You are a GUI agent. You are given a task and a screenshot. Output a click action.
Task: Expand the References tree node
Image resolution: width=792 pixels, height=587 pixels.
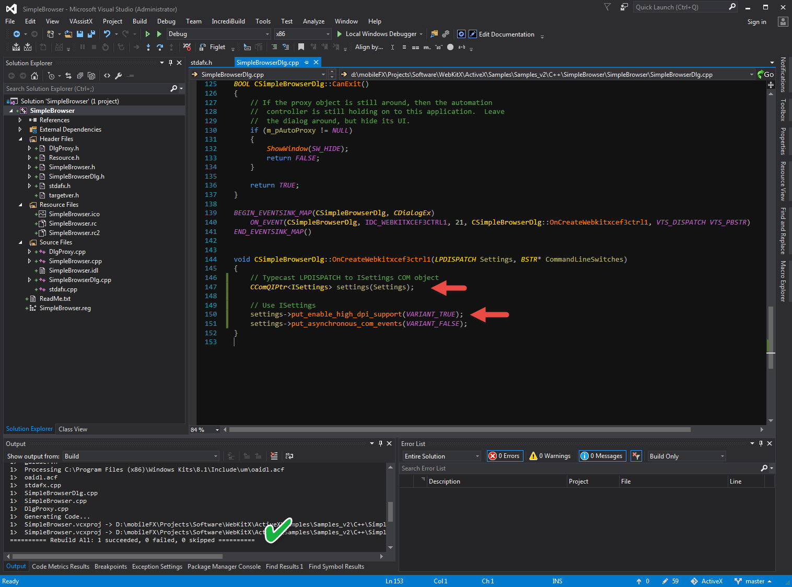[x=20, y=120]
